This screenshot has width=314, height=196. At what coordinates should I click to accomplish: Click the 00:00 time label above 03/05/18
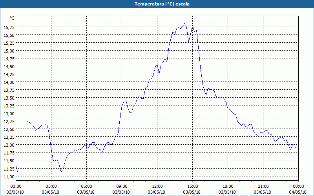(16, 187)
